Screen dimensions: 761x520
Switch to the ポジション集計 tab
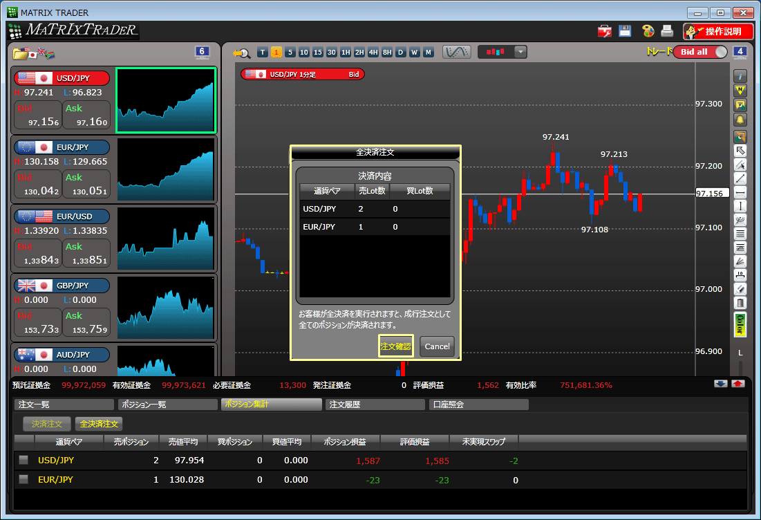pyautogui.click(x=272, y=404)
